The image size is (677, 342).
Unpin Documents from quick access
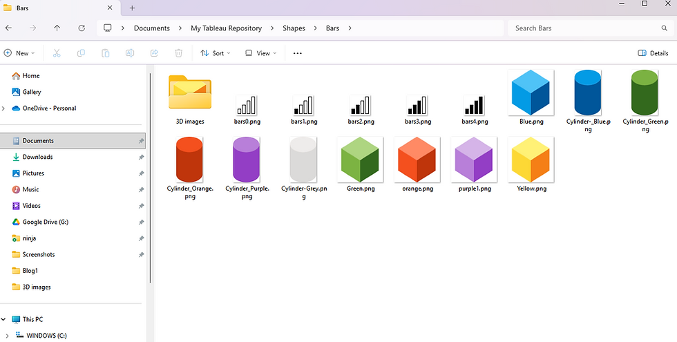(141, 141)
